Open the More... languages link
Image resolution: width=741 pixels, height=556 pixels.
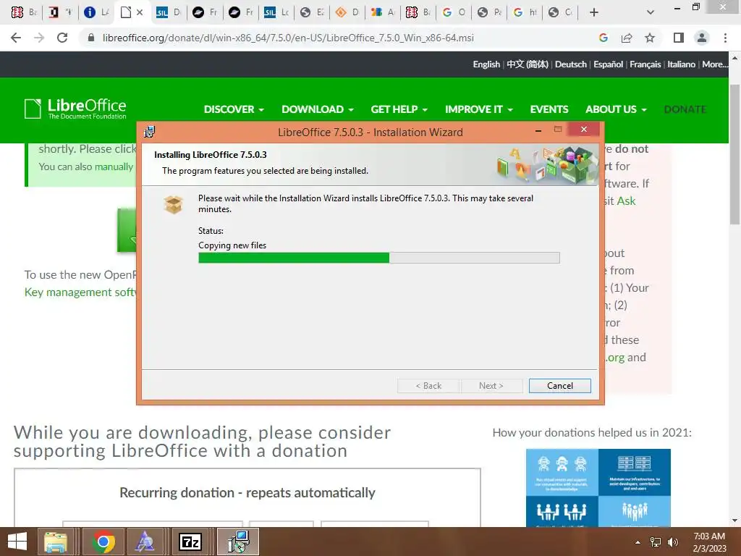tap(714, 64)
